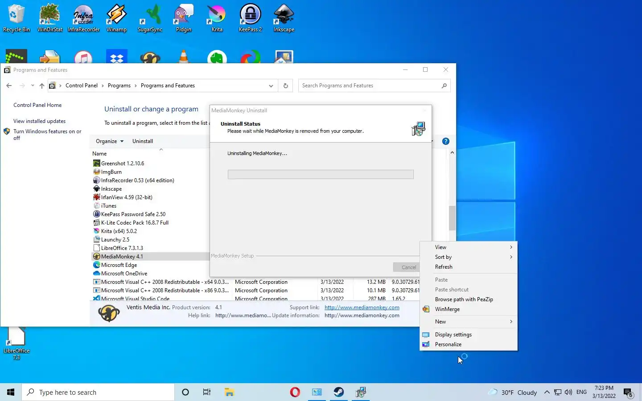Viewport: 642px width, 401px height.
Task: Expand the Control Panel breadcrumb arrow
Action: [x=102, y=86]
